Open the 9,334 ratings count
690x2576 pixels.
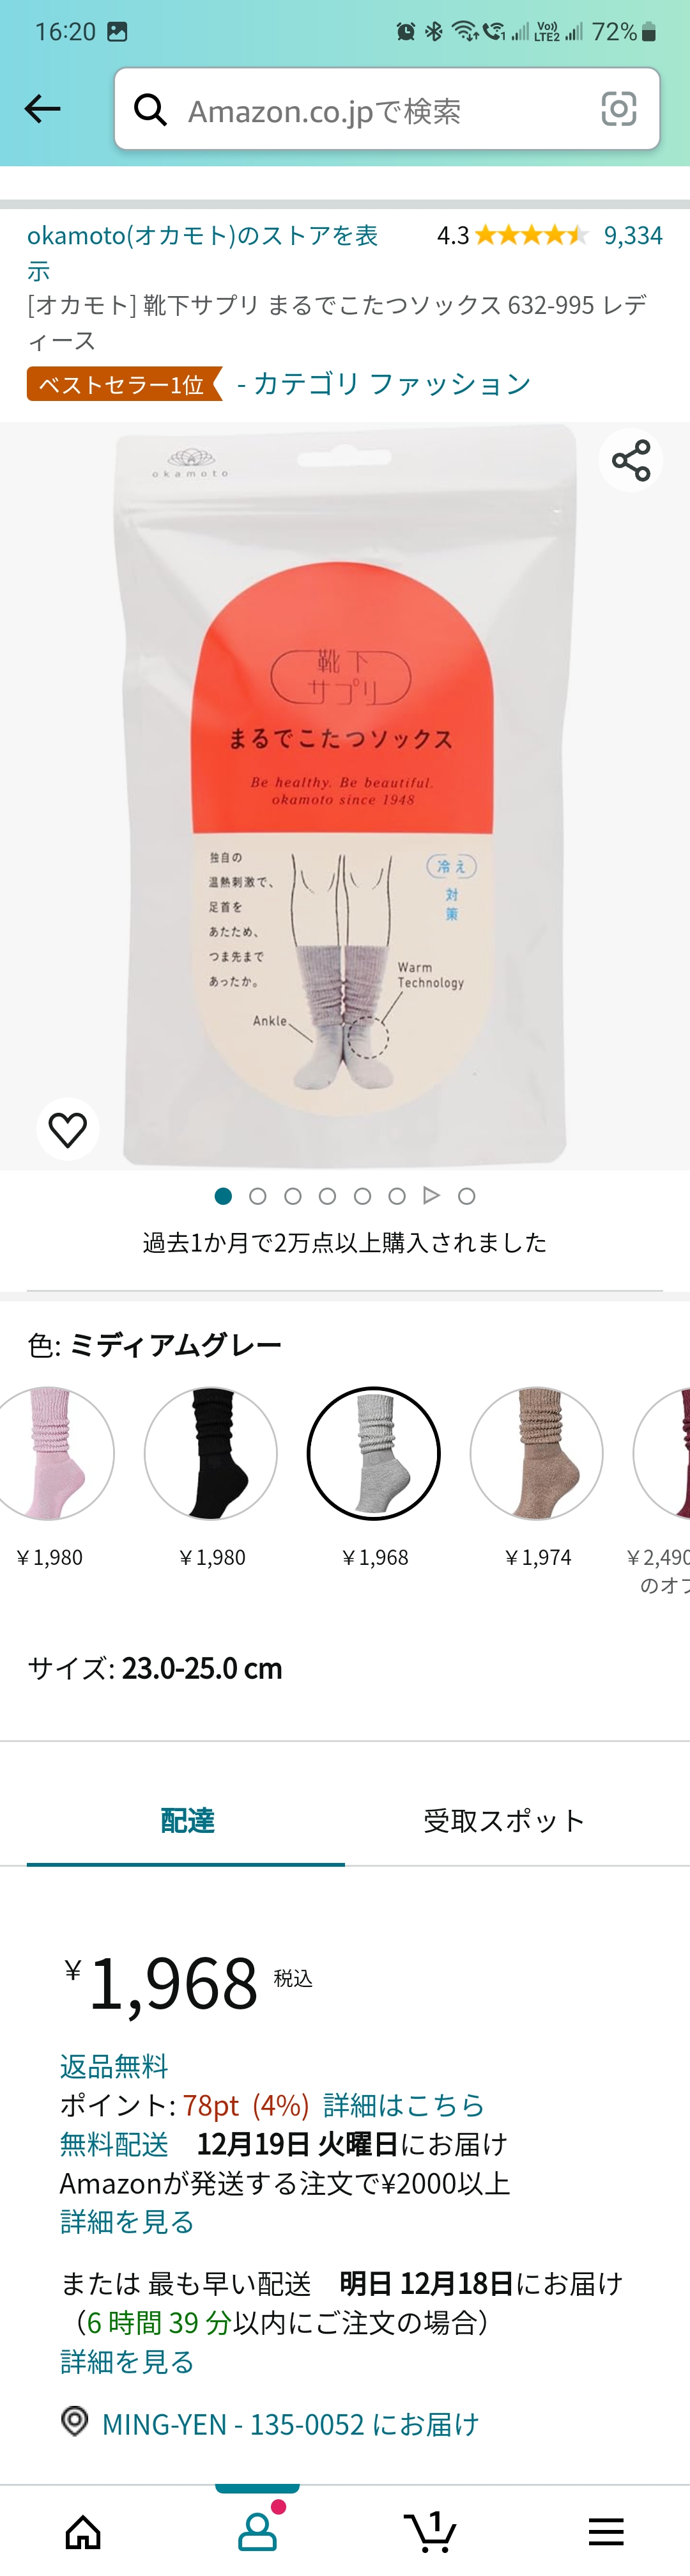[633, 235]
